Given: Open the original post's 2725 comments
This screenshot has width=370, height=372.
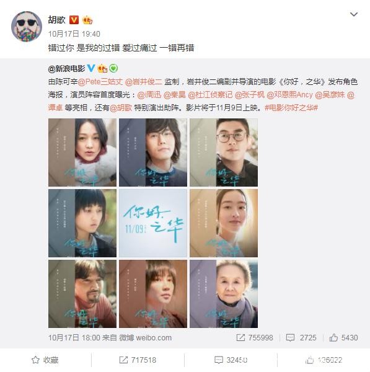Looking at the screenshot, I should point(290,338).
